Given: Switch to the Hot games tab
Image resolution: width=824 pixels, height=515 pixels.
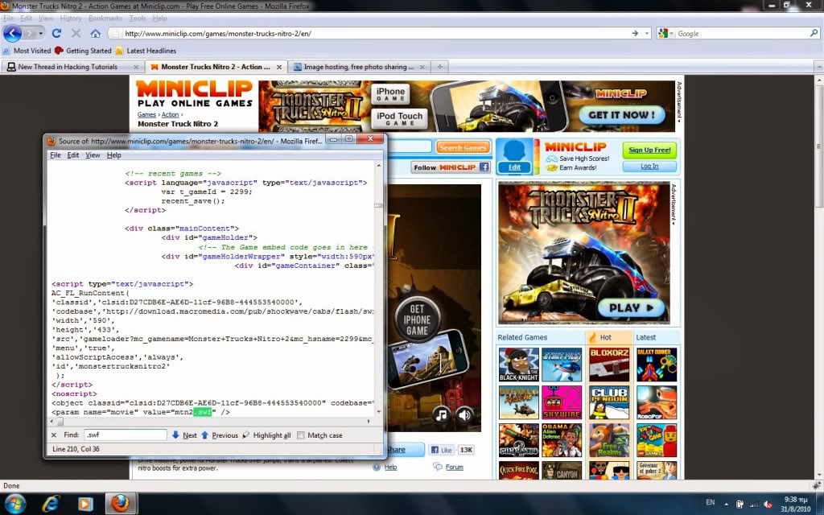Looking at the screenshot, I should [605, 337].
